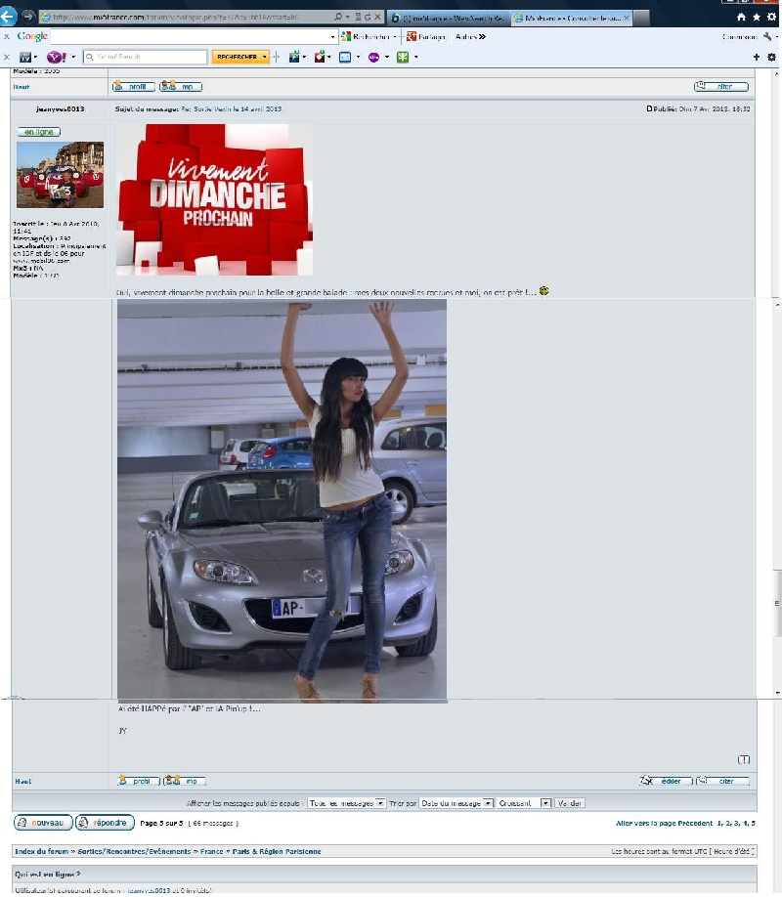Click the nouveau topic button

(x=43, y=823)
